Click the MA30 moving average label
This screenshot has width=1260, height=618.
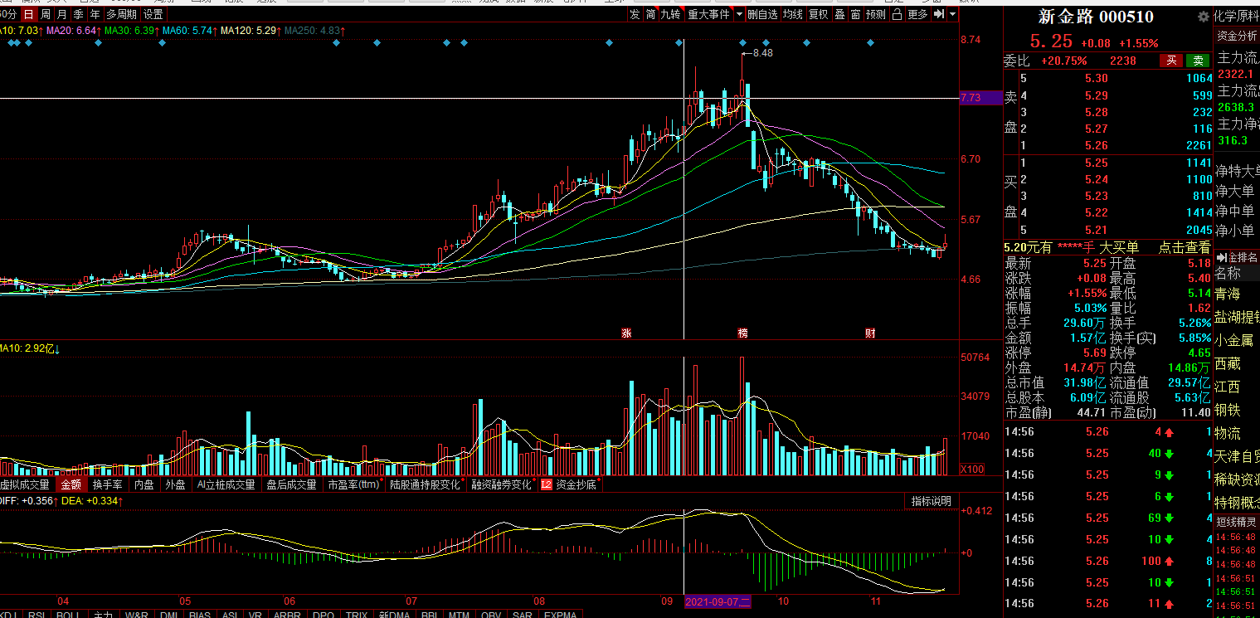[131, 31]
